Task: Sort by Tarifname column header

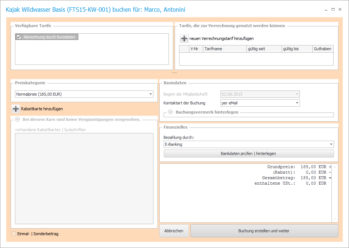Action: click(x=224, y=49)
